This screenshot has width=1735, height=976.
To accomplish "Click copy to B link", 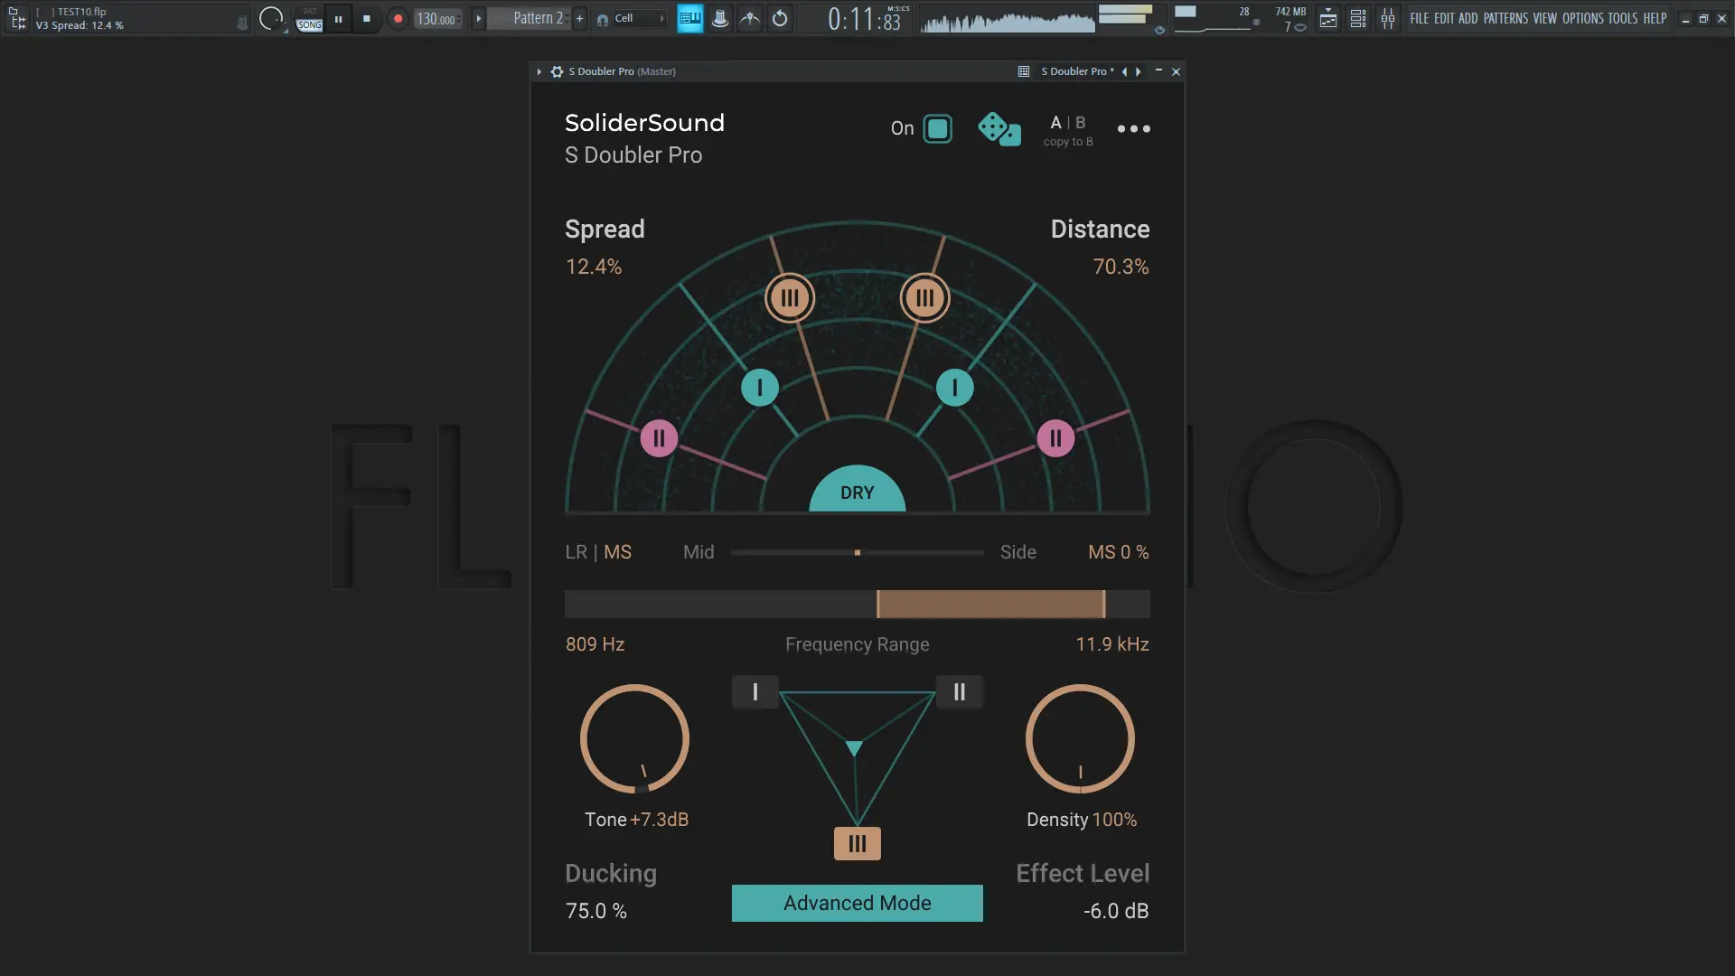I will (1068, 142).
